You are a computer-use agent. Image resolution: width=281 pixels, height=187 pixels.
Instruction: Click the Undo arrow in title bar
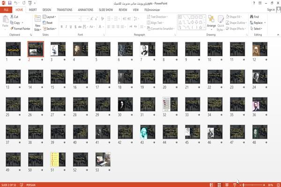[x=16, y=3]
